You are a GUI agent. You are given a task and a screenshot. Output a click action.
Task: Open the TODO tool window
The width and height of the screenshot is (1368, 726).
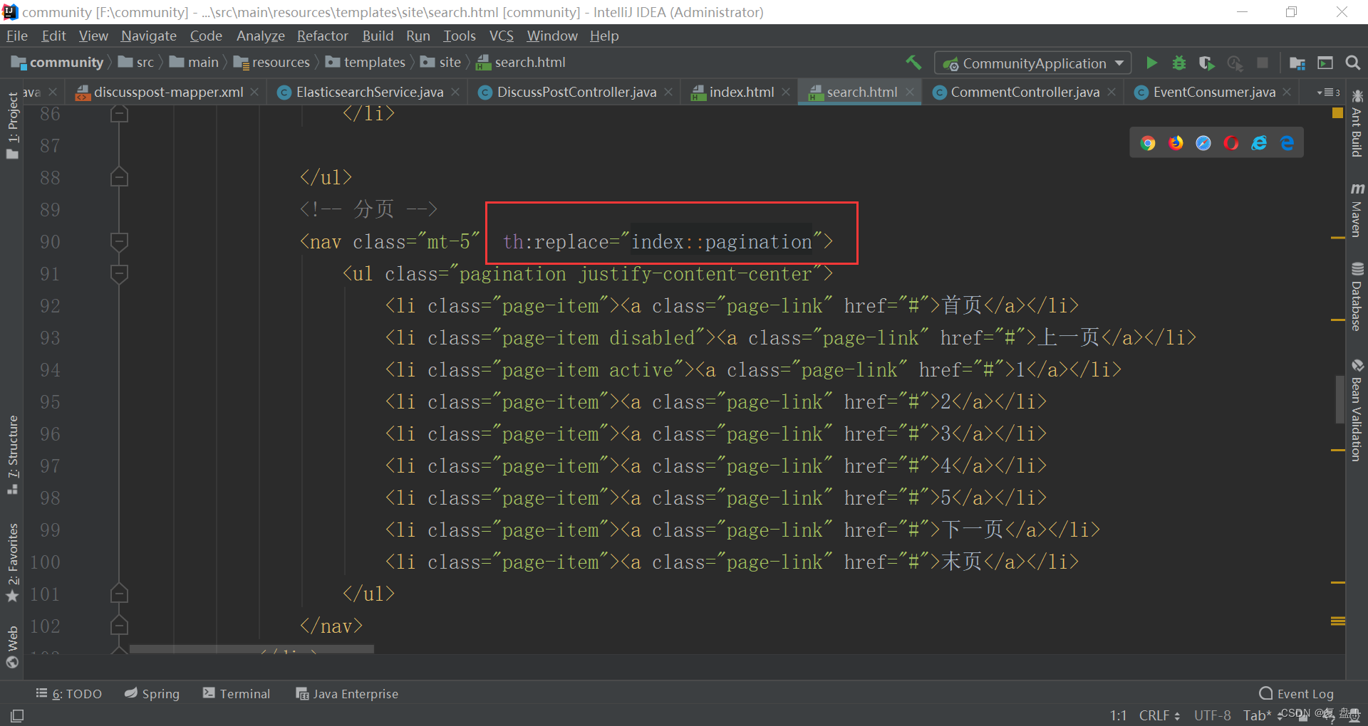click(69, 693)
